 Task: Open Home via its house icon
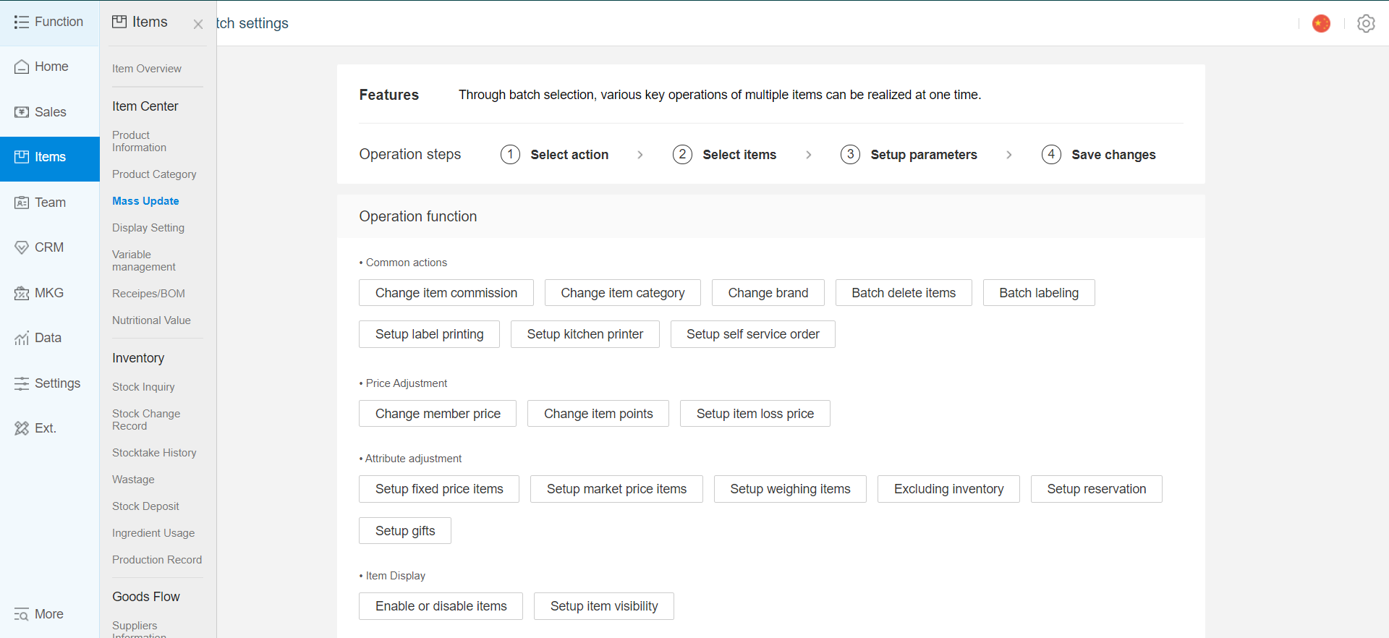click(22, 67)
